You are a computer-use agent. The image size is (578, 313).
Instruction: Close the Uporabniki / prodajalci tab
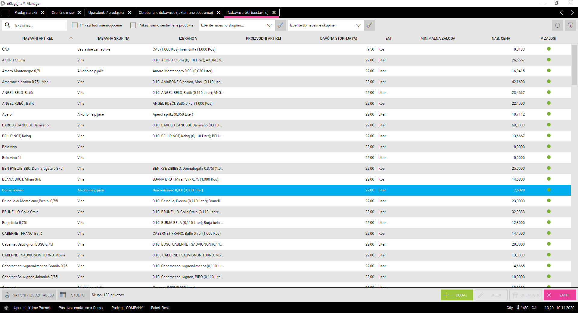[x=130, y=12]
